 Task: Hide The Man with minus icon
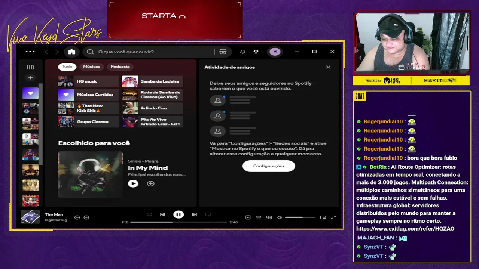pos(77,217)
